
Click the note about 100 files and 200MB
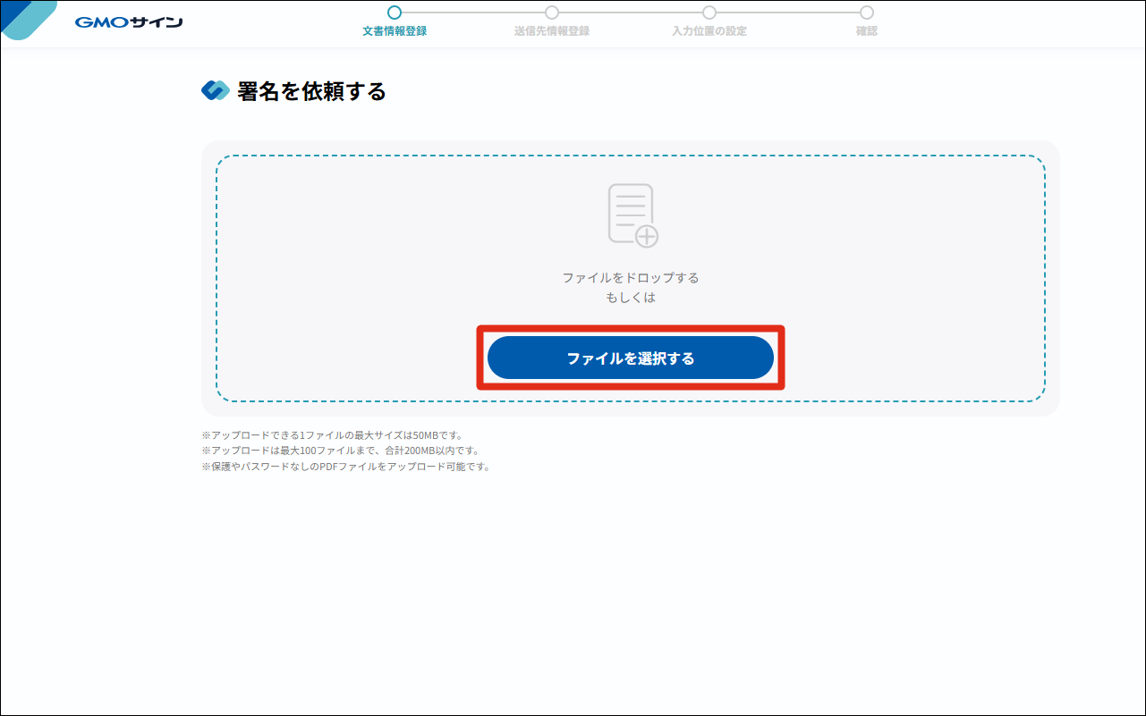340,451
